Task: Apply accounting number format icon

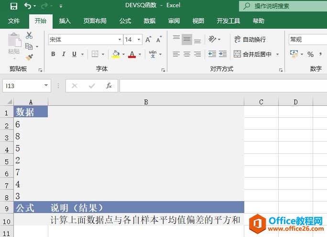Action: [294, 54]
